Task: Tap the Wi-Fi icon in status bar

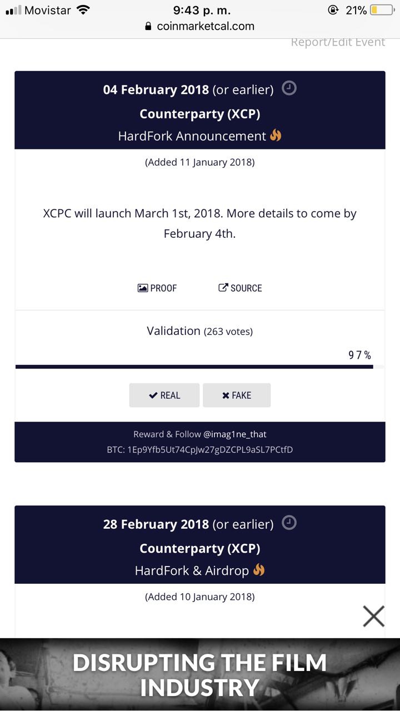Action: pyautogui.click(x=83, y=10)
